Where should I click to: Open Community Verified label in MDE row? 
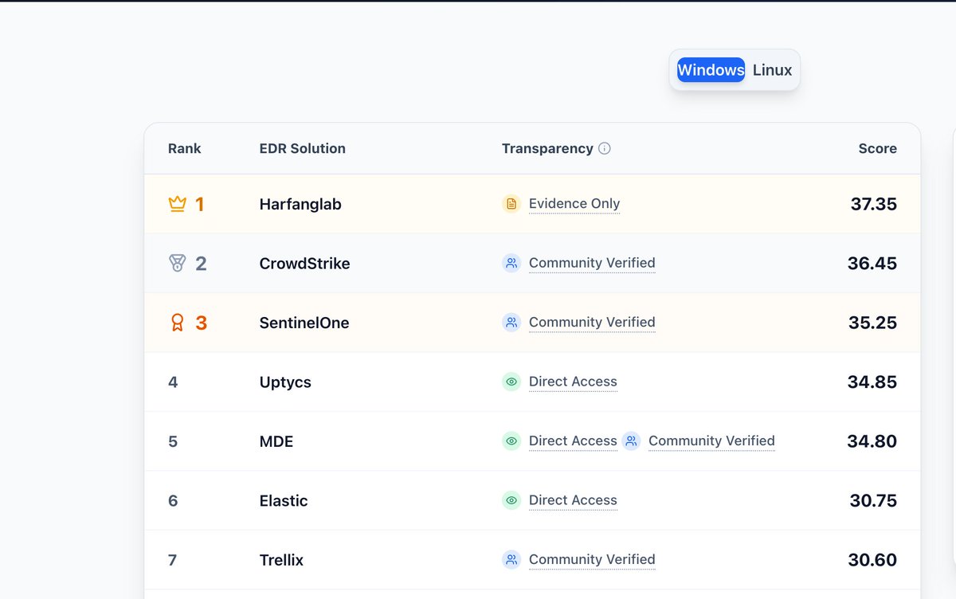(x=711, y=440)
